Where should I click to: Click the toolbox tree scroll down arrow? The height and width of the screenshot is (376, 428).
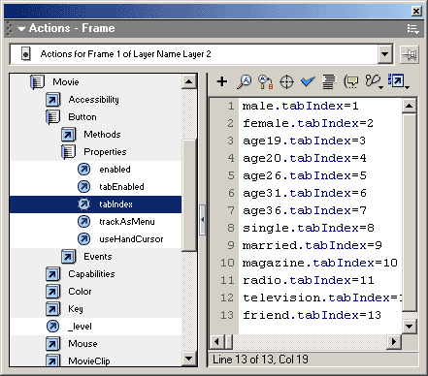188,359
